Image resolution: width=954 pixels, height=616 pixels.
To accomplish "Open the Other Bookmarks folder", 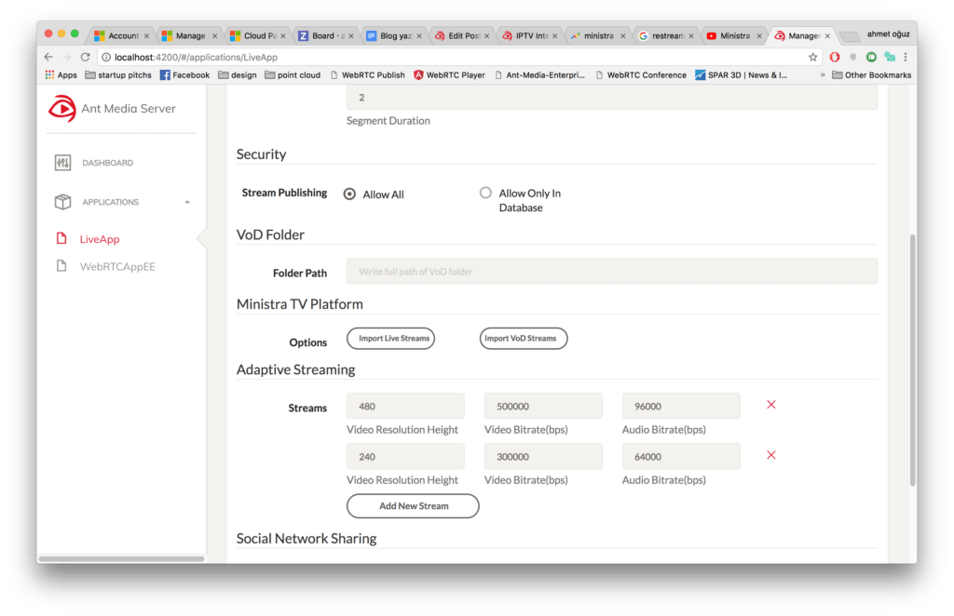I will [x=871, y=74].
